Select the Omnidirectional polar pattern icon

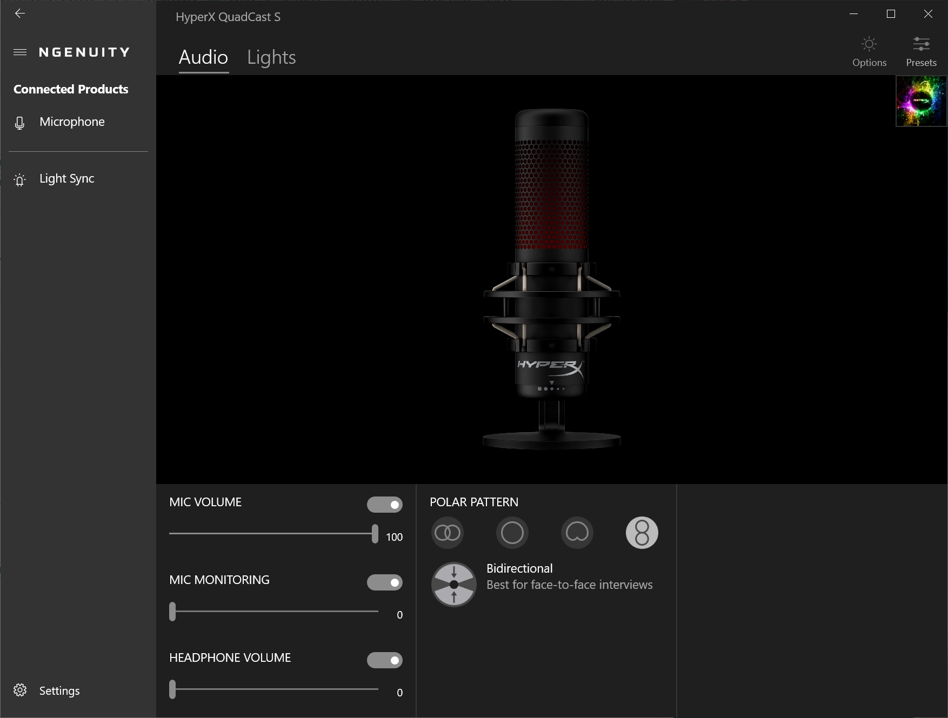[x=512, y=533]
